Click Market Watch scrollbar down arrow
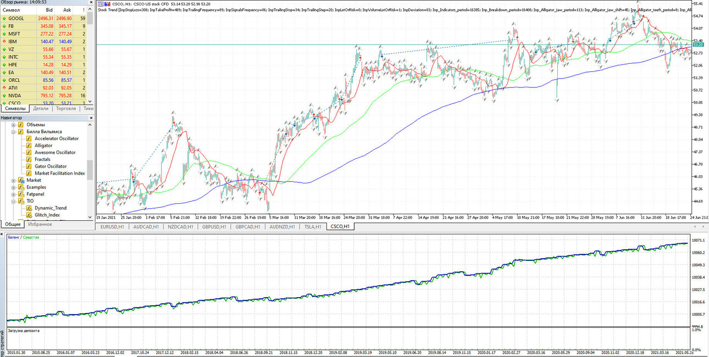This screenshot has height=357, width=709. tap(90, 101)
